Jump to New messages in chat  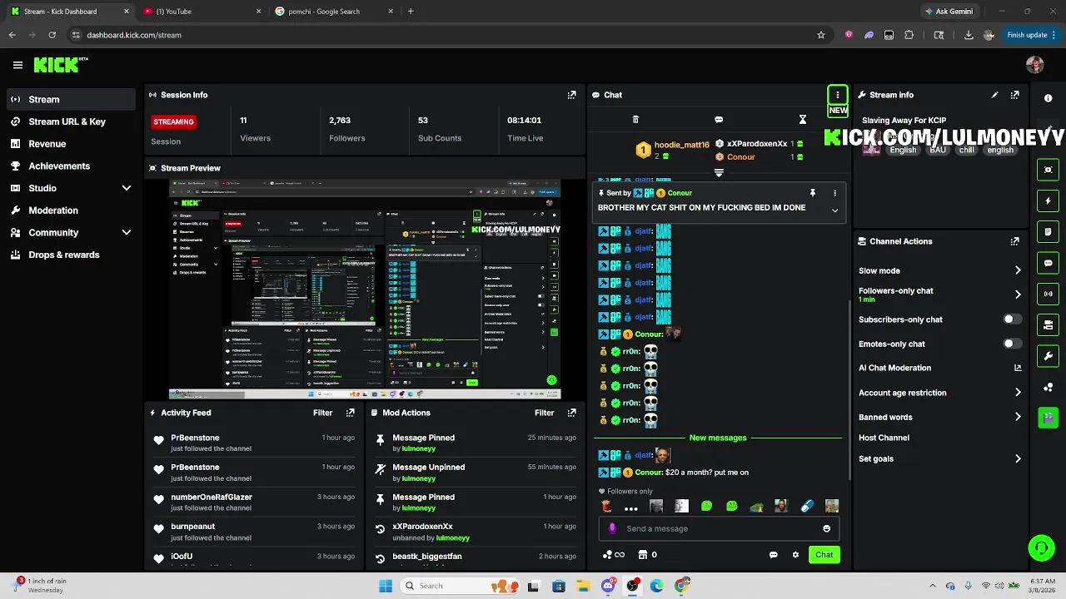[718, 438]
